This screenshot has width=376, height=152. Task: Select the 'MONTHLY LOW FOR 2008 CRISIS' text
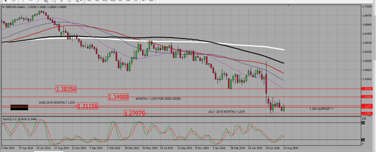point(158,99)
